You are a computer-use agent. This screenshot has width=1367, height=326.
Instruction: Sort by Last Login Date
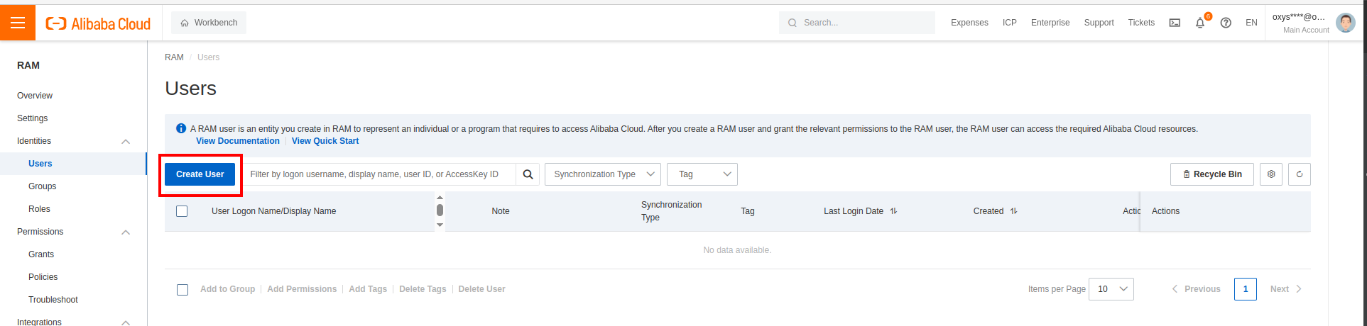[x=893, y=211]
